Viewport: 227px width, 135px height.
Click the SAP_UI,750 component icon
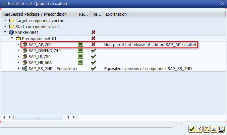tap(25, 56)
